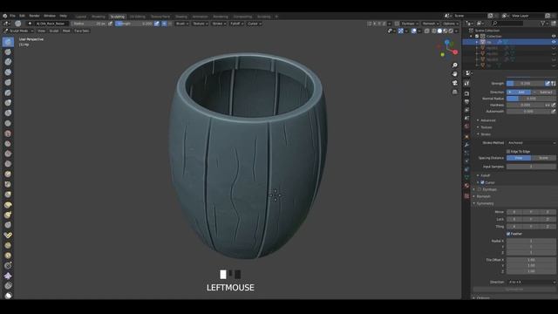558x314 pixels.
Task: Open the Render properties tab icon
Action: 467,93
